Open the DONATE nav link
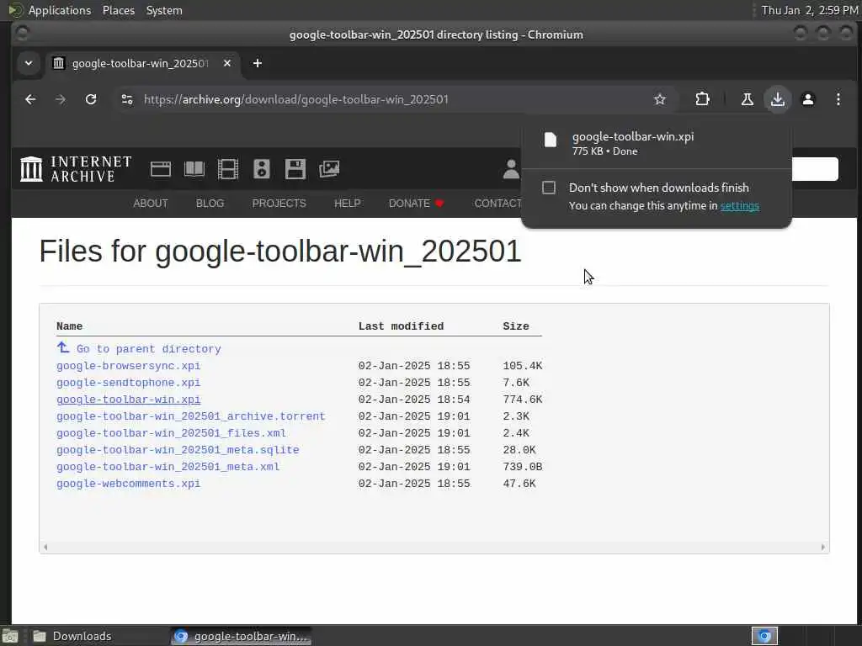 coord(416,204)
